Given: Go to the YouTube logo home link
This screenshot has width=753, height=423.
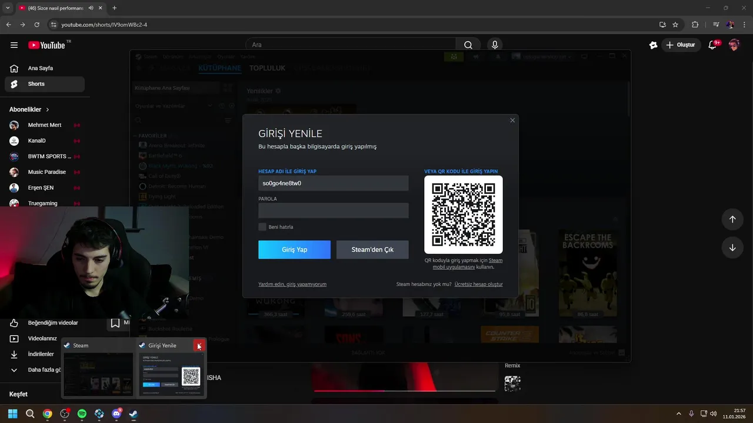Looking at the screenshot, I should [x=46, y=45].
